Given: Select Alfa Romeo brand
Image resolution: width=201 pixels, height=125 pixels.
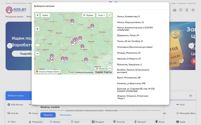Looking at the screenshot, I should tap(16, 105).
